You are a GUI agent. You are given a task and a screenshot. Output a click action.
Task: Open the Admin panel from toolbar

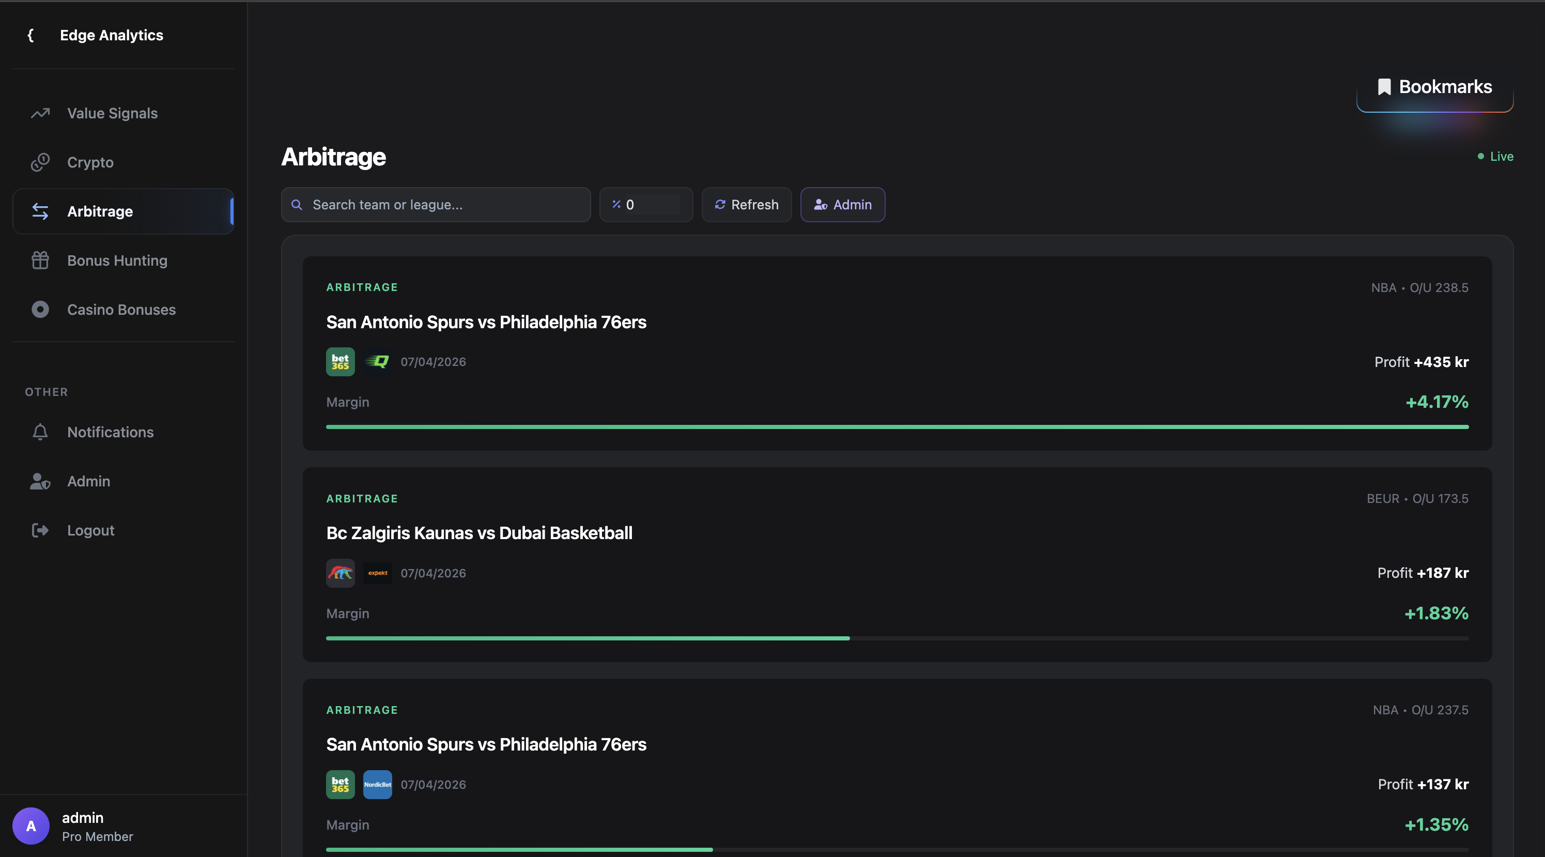842,204
